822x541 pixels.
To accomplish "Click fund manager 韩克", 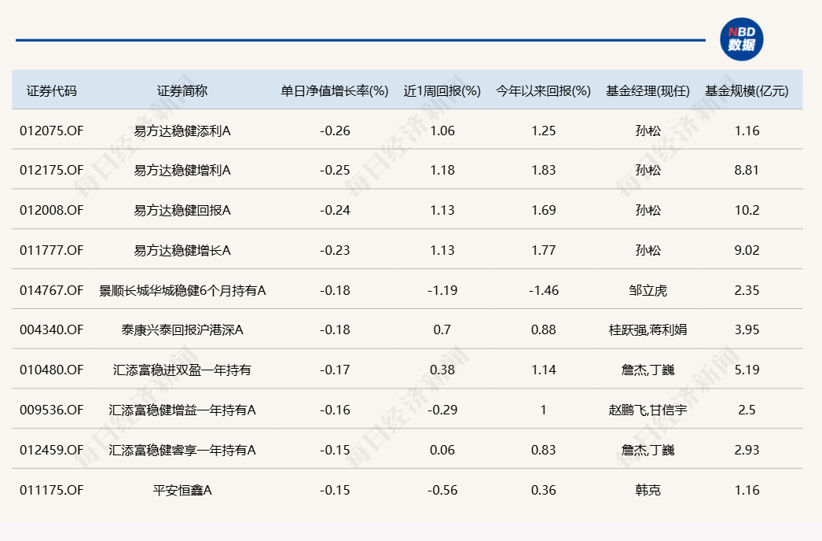I will tap(648, 490).
